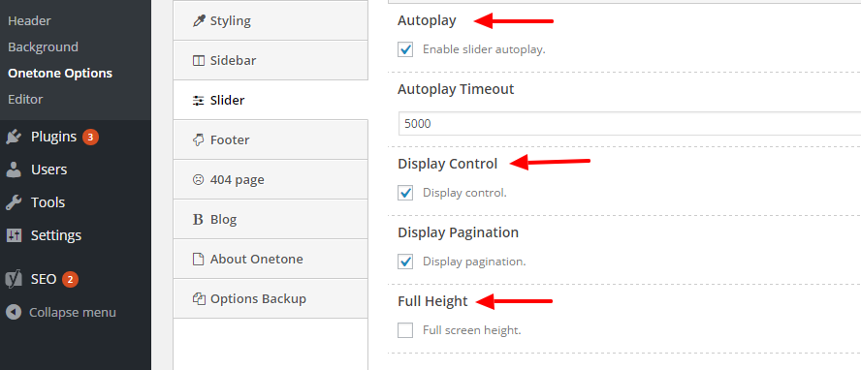Click the Users person icon
The width and height of the screenshot is (861, 370).
click(14, 170)
